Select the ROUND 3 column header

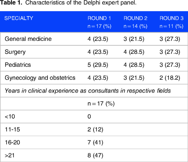[x=171, y=19]
